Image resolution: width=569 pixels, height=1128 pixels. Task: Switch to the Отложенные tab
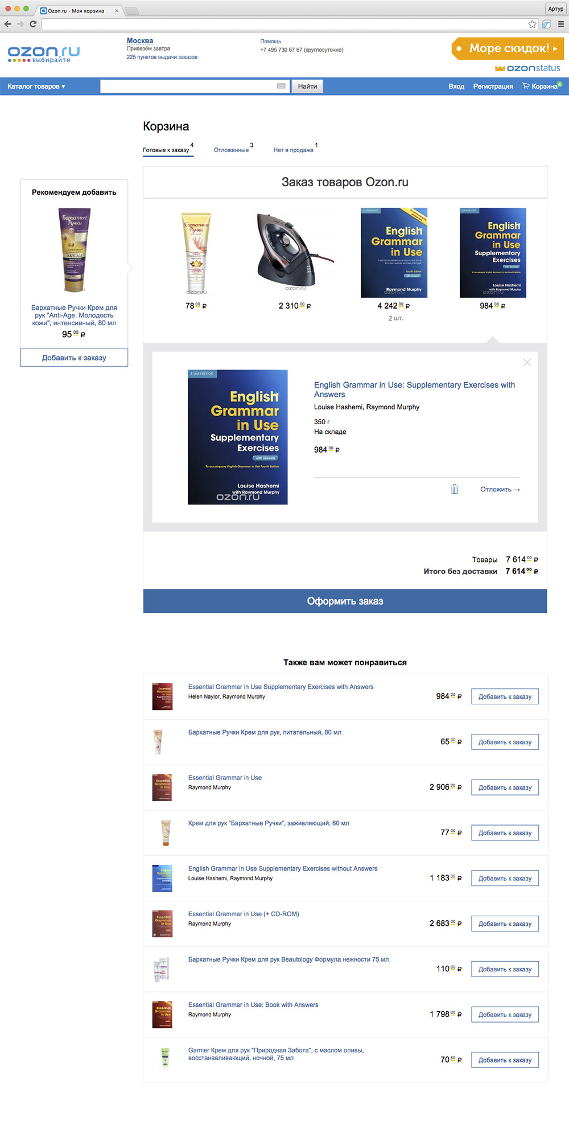click(x=231, y=150)
